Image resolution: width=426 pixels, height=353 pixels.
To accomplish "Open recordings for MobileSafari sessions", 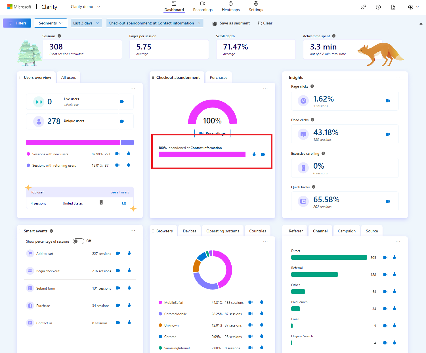I will pos(250,302).
